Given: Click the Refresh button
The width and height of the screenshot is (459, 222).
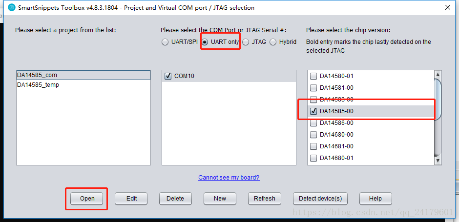Looking at the screenshot, I should pyautogui.click(x=265, y=199).
